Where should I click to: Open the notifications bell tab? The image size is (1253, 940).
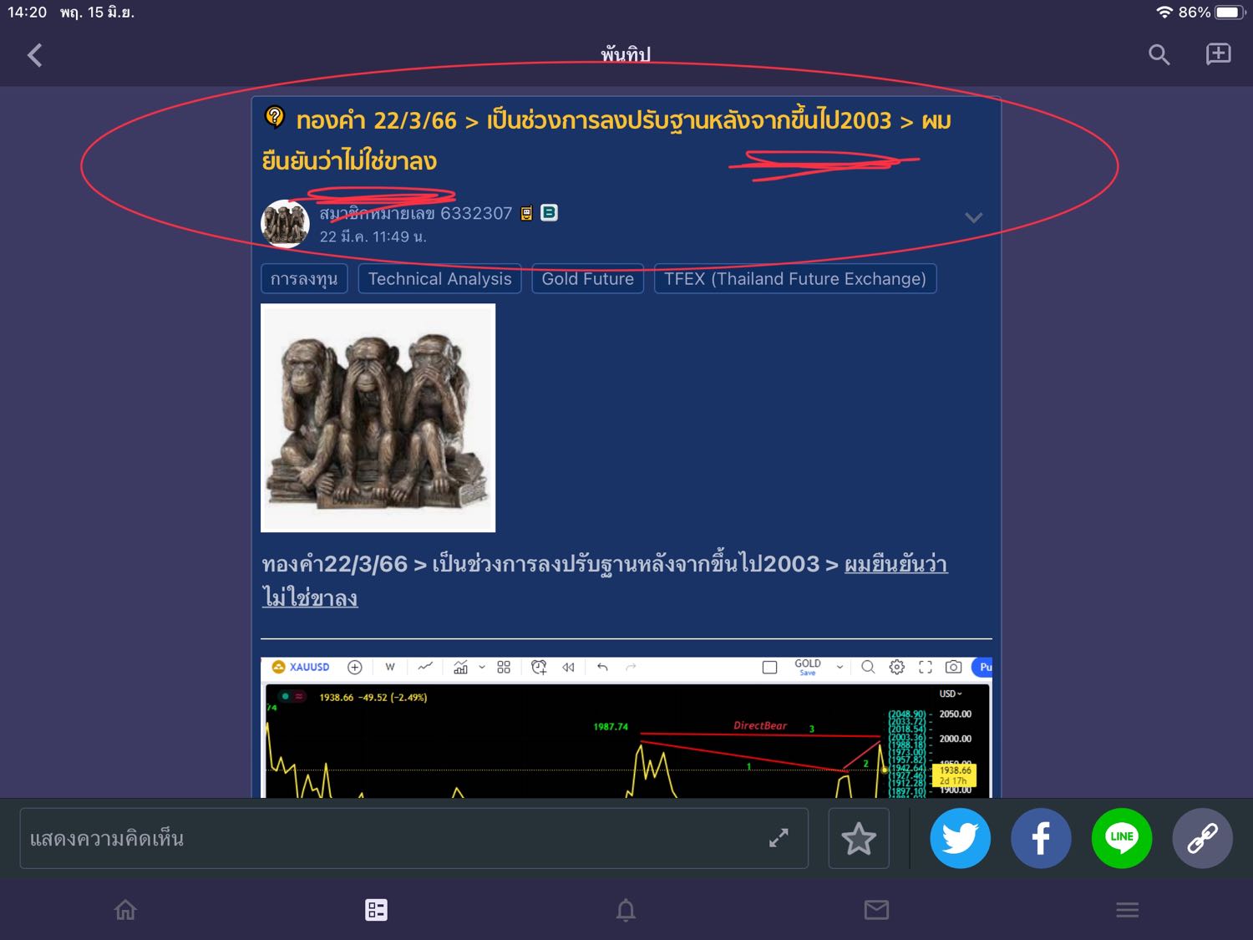[x=626, y=910]
